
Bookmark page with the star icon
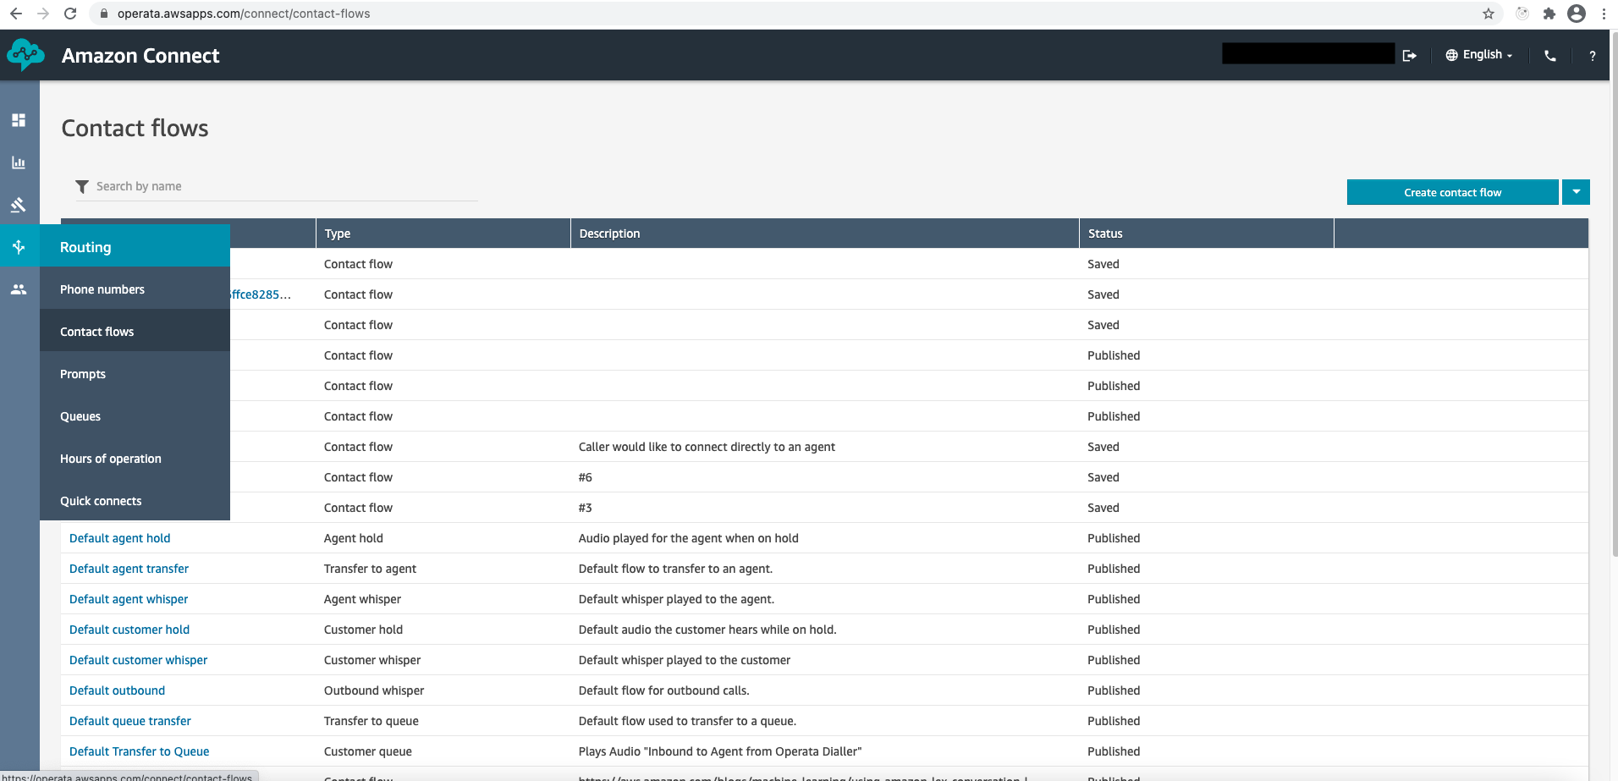point(1489,14)
